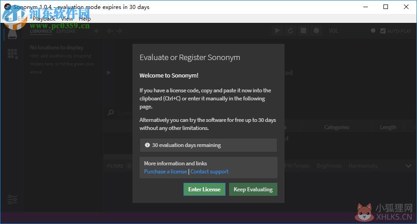Click the info icon beside evaluation days
This screenshot has height=224, width=417.
click(147, 145)
